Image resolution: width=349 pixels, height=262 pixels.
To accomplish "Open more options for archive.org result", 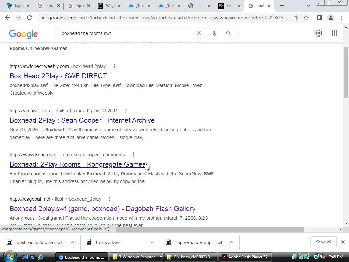I will point(126,111).
